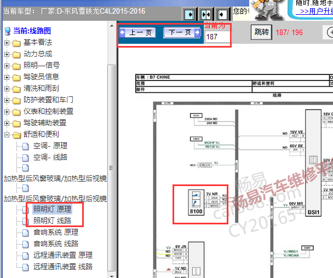Expand the 驾驶员信息 folder
This screenshot has height=278, width=333.
[7, 77]
